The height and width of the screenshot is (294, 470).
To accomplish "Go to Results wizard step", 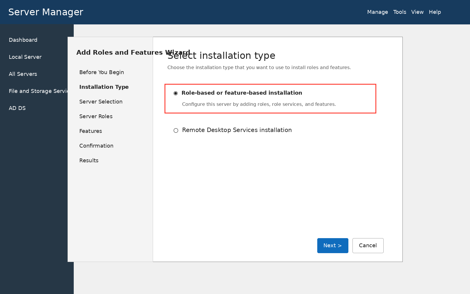I will (89, 161).
